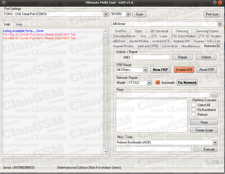Open the Reboot Bootloader (ADB) dropdown
Image resolution: width=225 pixels, height=174 pixels.
point(215,142)
